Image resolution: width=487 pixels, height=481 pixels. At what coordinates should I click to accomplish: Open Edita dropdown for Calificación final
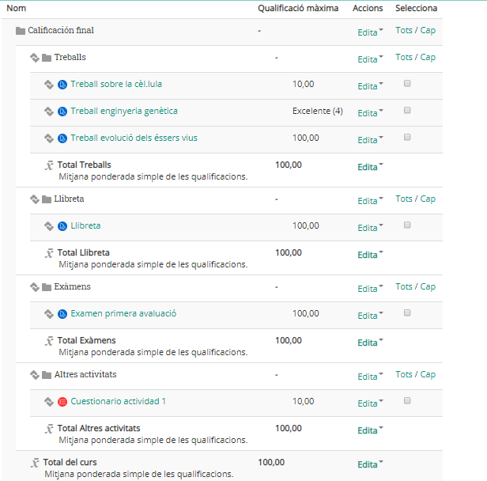(370, 32)
